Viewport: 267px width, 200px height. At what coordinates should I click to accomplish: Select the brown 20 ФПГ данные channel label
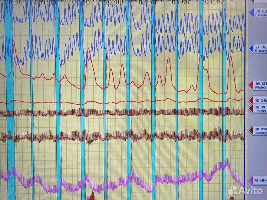(x=258, y=130)
